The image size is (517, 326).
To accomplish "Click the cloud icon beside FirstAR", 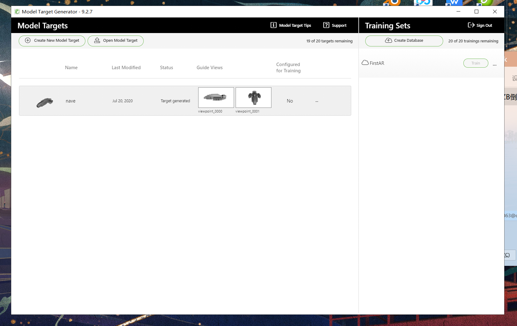I will tap(365, 62).
